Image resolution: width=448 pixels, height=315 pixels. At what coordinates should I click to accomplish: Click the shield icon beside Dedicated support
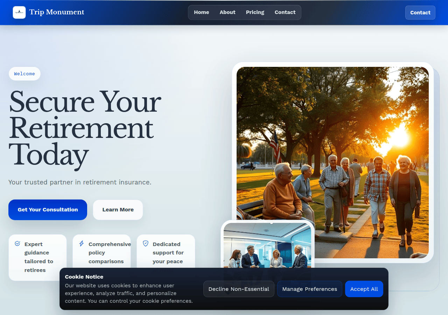click(146, 244)
